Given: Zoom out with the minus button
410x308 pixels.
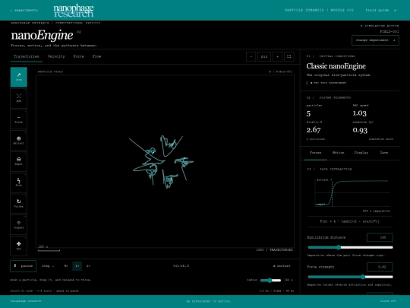Looking at the screenshot, I should (251, 56).
